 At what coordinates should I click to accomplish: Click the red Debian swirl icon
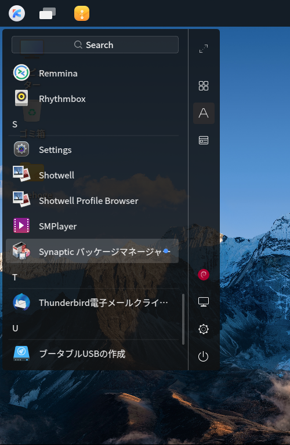(x=204, y=275)
